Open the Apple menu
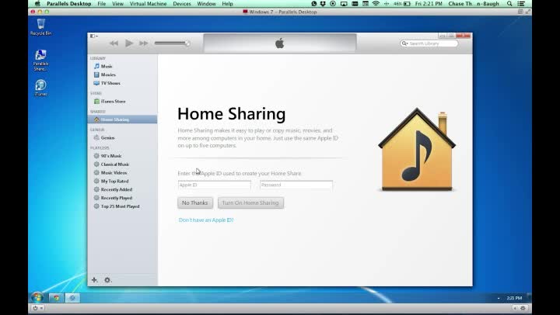560x315 pixels. tap(37, 4)
